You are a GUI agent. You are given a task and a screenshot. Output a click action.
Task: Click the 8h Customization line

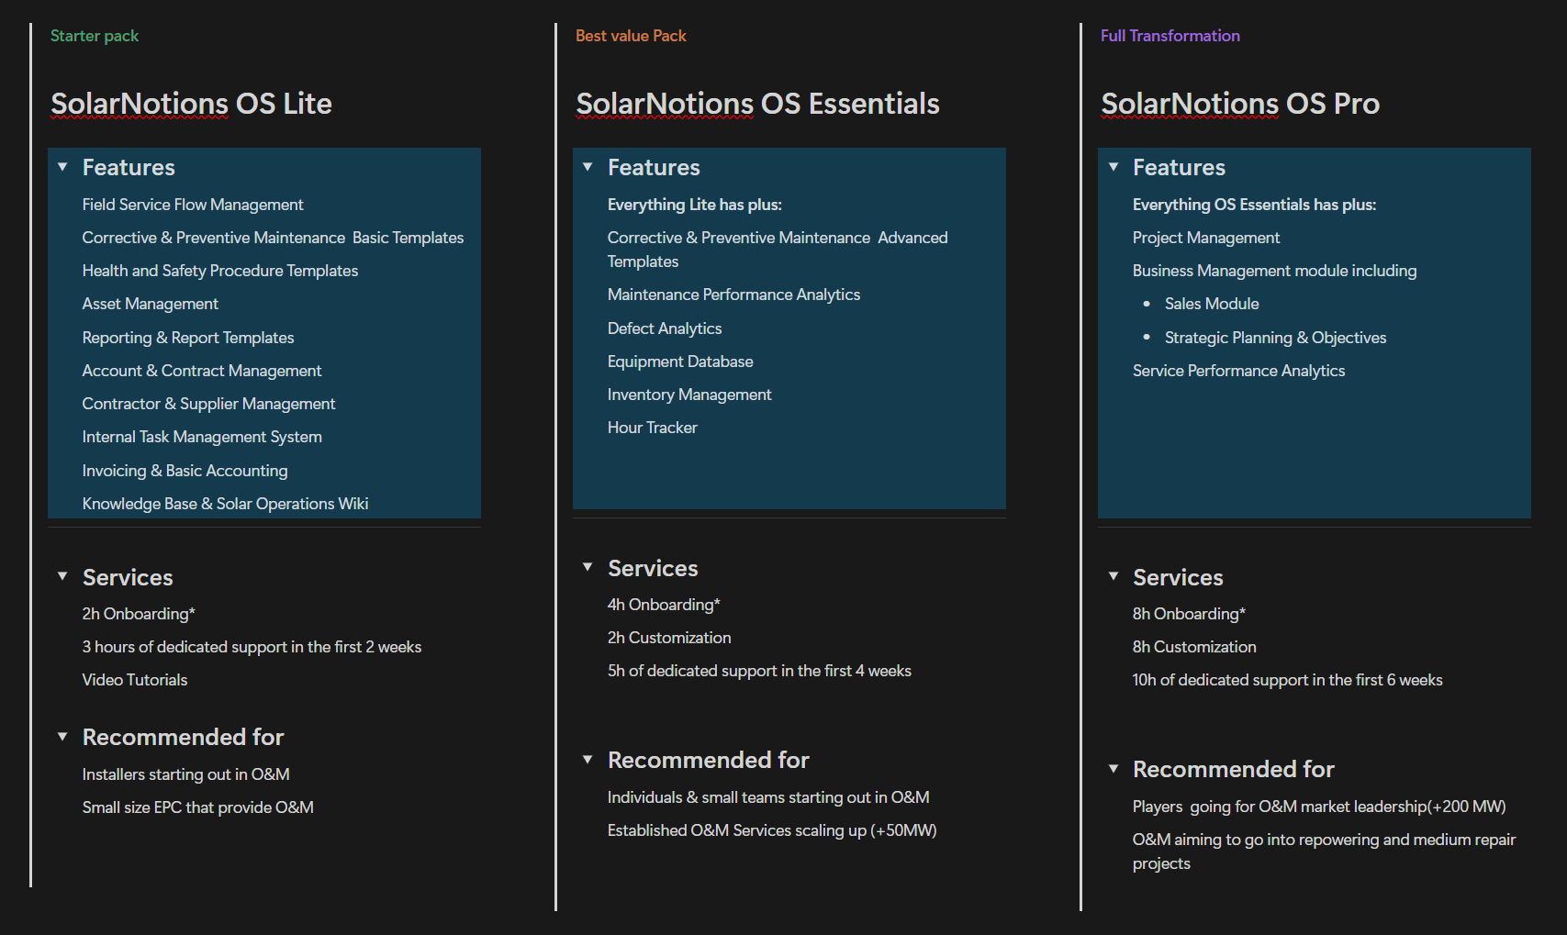[1194, 647]
